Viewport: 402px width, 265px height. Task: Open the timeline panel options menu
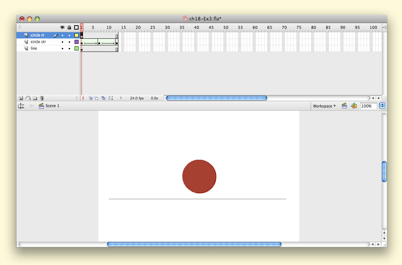point(384,27)
